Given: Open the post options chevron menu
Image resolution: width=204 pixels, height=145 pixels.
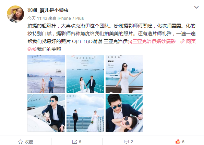Looking at the screenshot, I should (196, 8).
